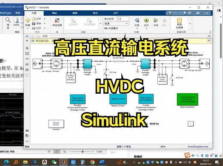Open the Library Browser
The image size is (223, 166).
click(x=57, y=22)
